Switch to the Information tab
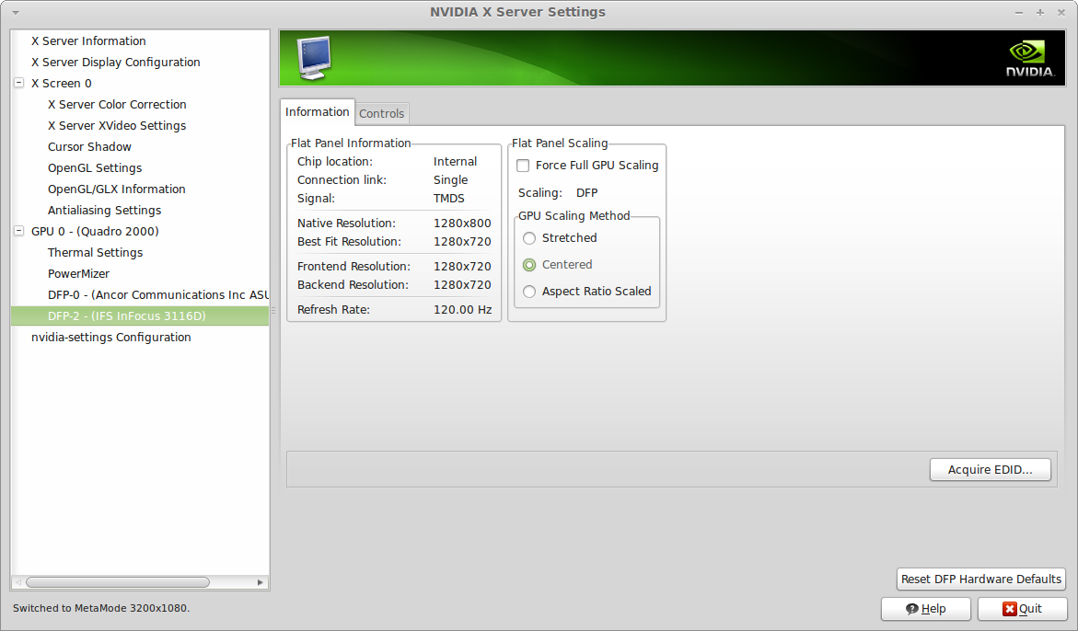Viewport: 1078px width, 631px height. [317, 112]
